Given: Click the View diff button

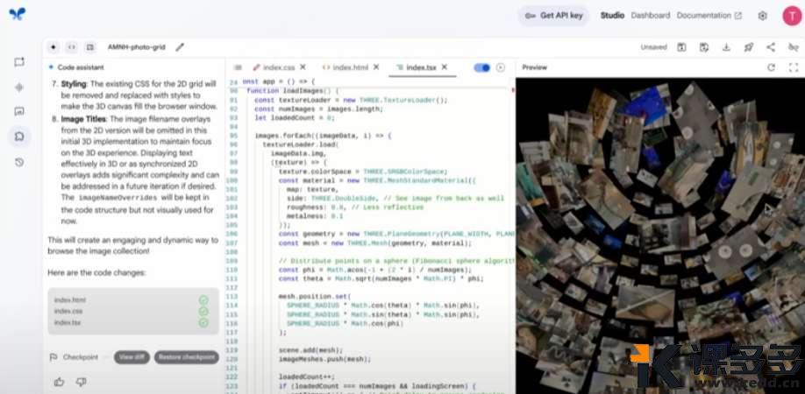Looking at the screenshot, I should pos(132,357).
